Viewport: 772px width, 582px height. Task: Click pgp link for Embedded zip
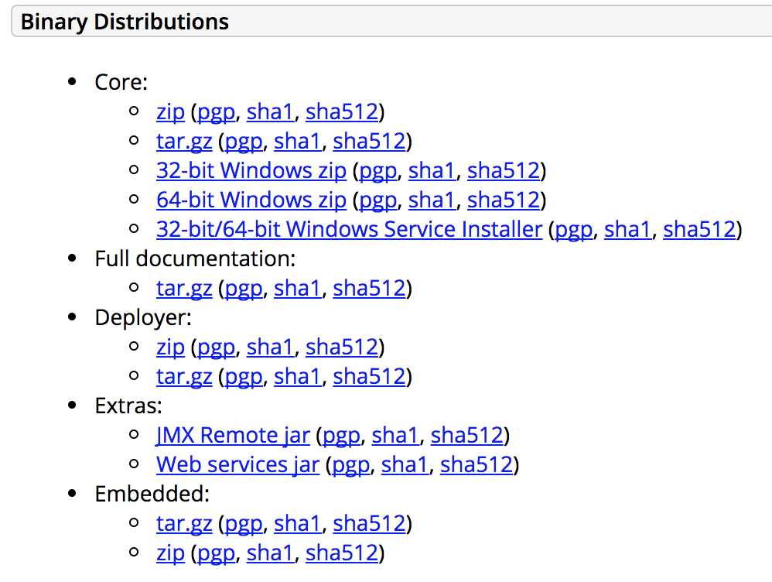216,554
